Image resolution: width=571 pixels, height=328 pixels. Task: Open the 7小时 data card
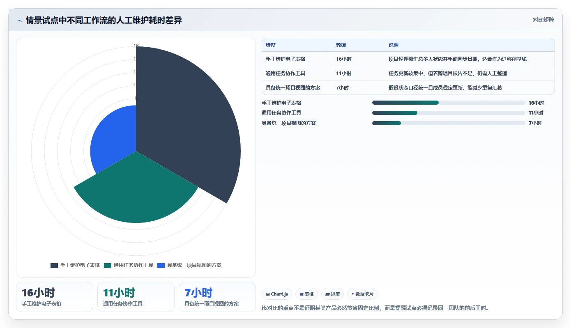click(x=217, y=297)
